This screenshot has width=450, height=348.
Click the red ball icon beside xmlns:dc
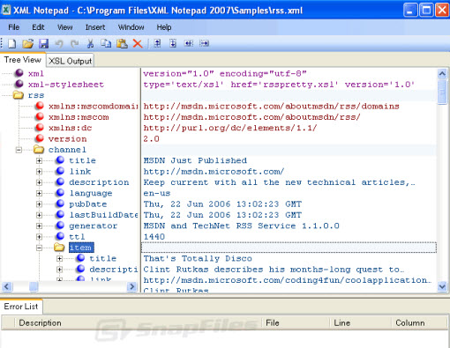40,128
